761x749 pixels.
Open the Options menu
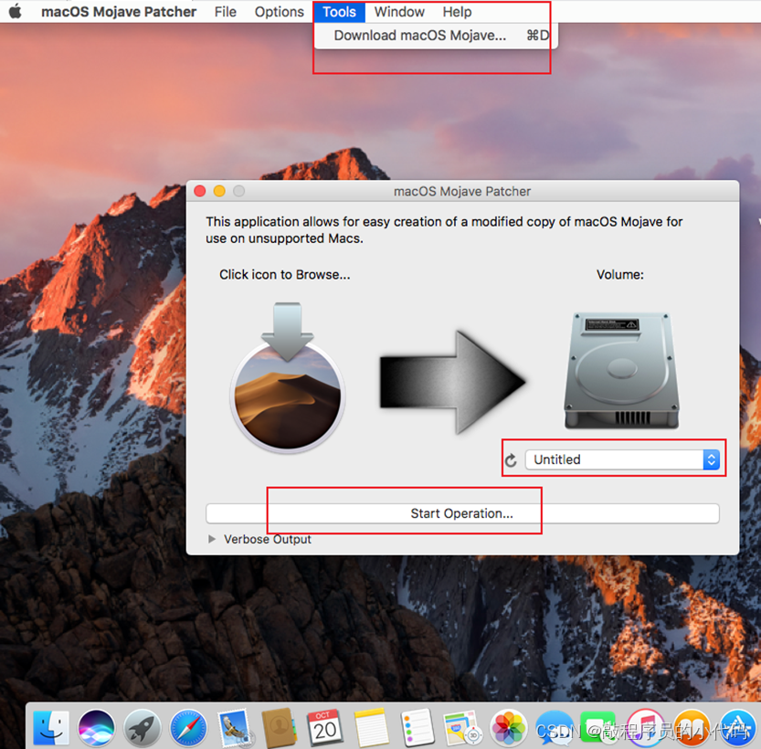(x=279, y=12)
